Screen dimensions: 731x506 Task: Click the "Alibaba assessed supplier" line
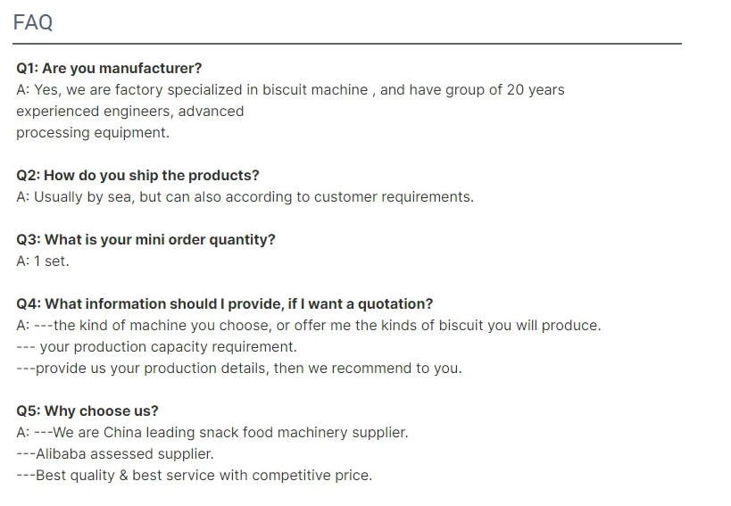pos(115,453)
